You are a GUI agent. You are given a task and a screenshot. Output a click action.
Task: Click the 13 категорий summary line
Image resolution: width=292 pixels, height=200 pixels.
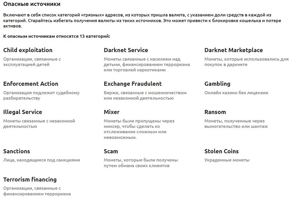pyautogui.click(x=57, y=36)
